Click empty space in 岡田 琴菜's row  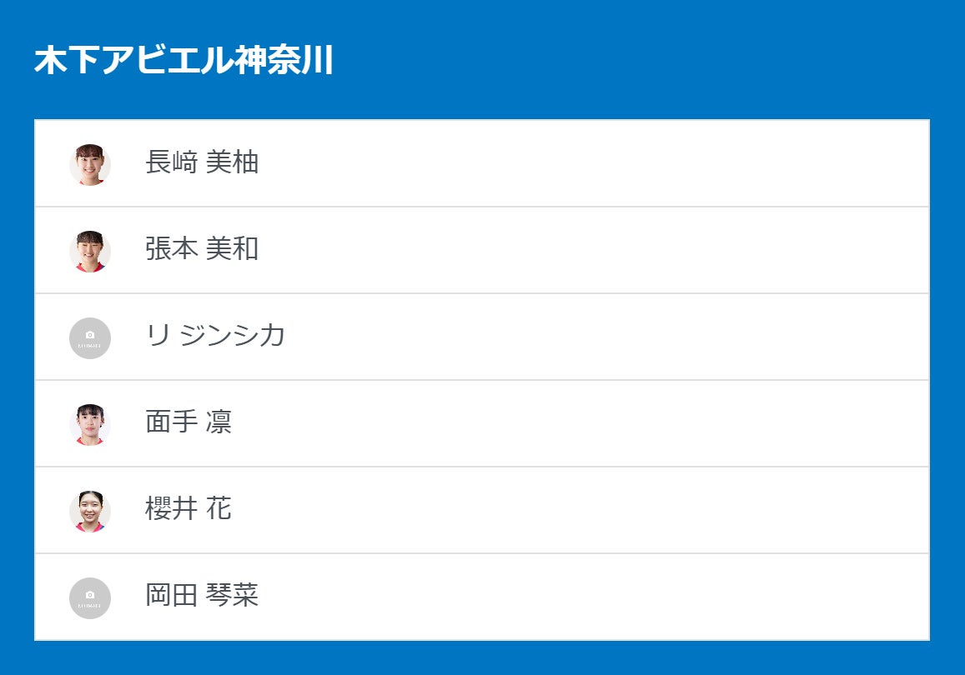click(584, 597)
